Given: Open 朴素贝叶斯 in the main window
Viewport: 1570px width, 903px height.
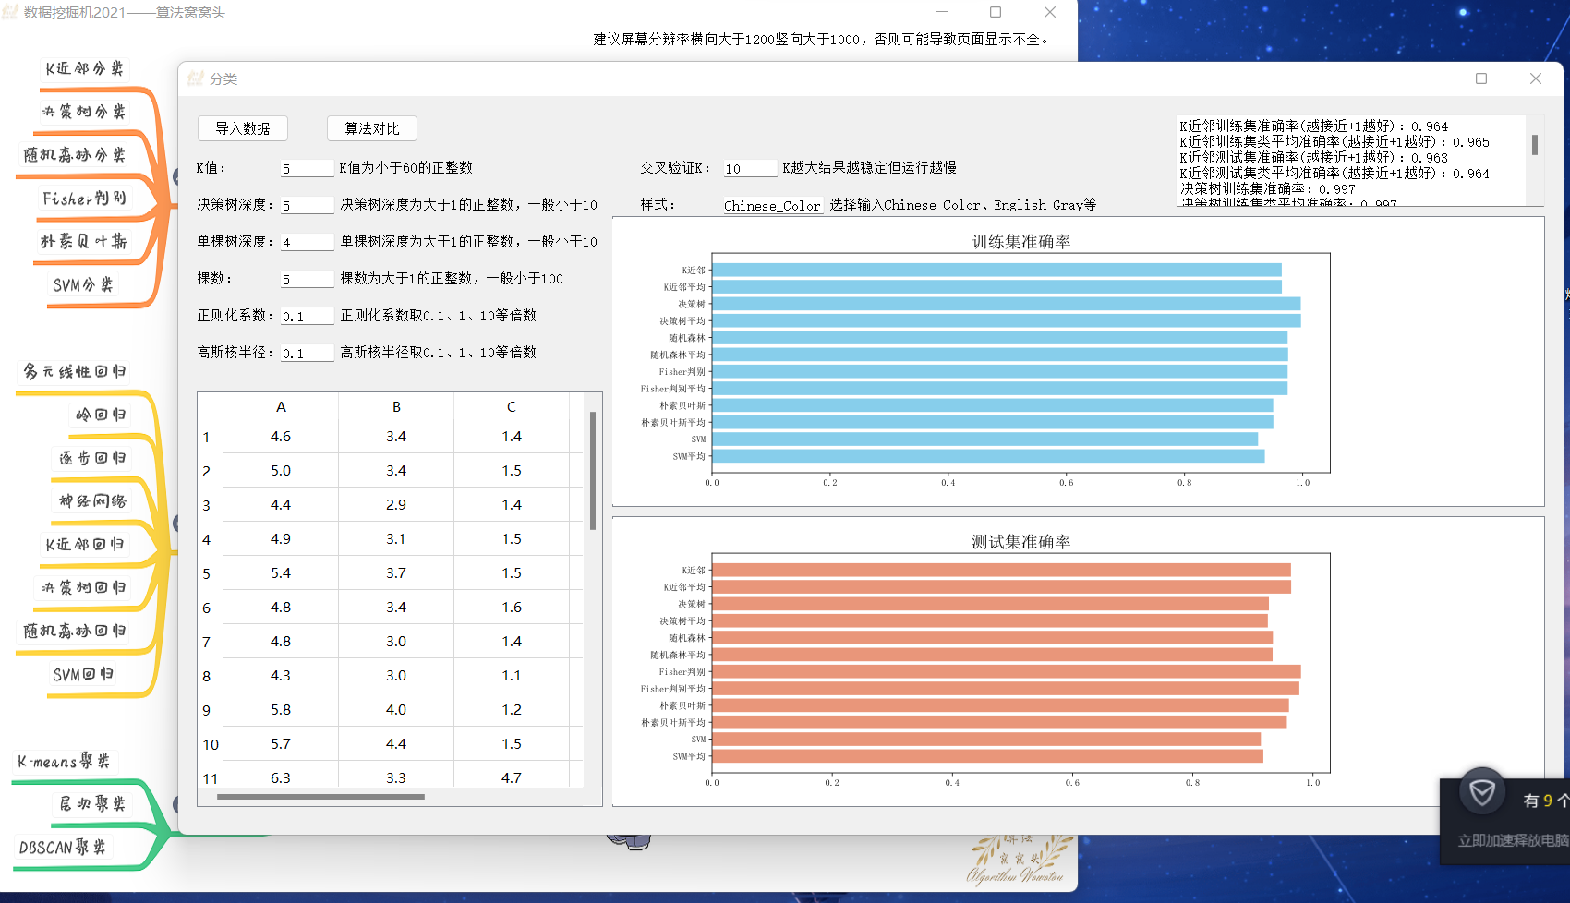Looking at the screenshot, I should (x=83, y=241).
